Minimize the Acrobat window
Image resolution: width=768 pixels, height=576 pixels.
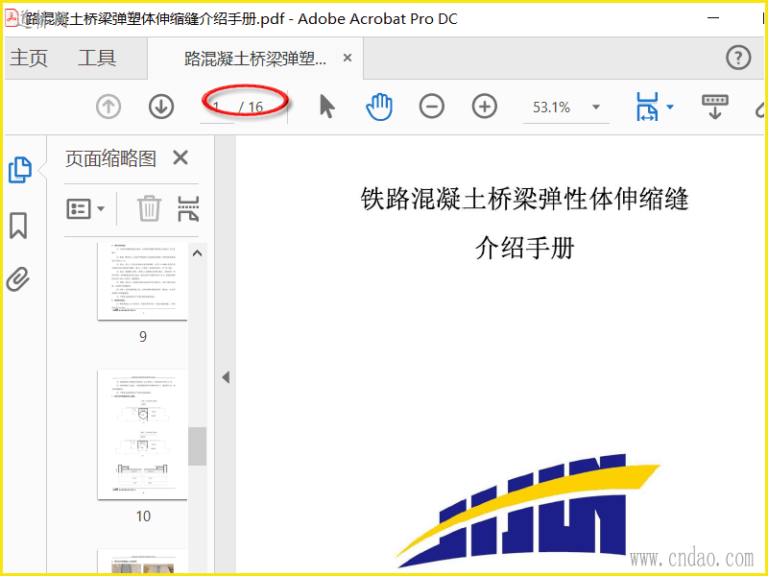(713, 18)
